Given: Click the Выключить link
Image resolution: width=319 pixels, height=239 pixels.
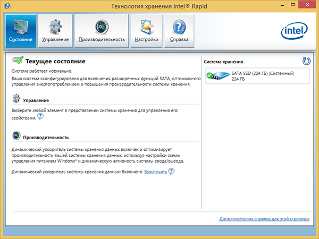Looking at the screenshot, I should pos(155,172).
